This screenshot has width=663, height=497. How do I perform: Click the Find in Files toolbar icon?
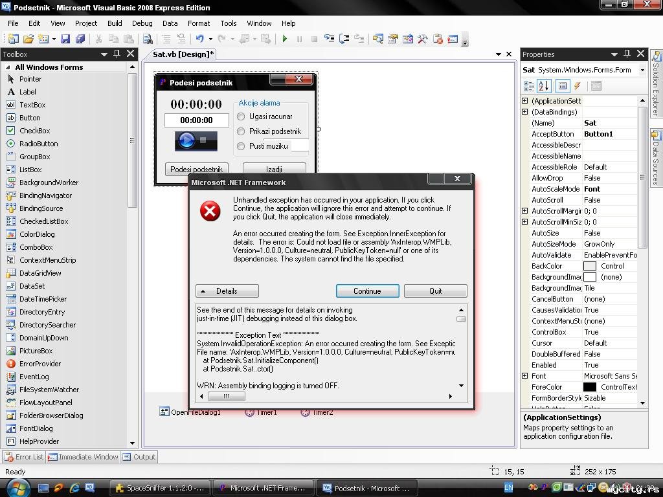(148, 39)
